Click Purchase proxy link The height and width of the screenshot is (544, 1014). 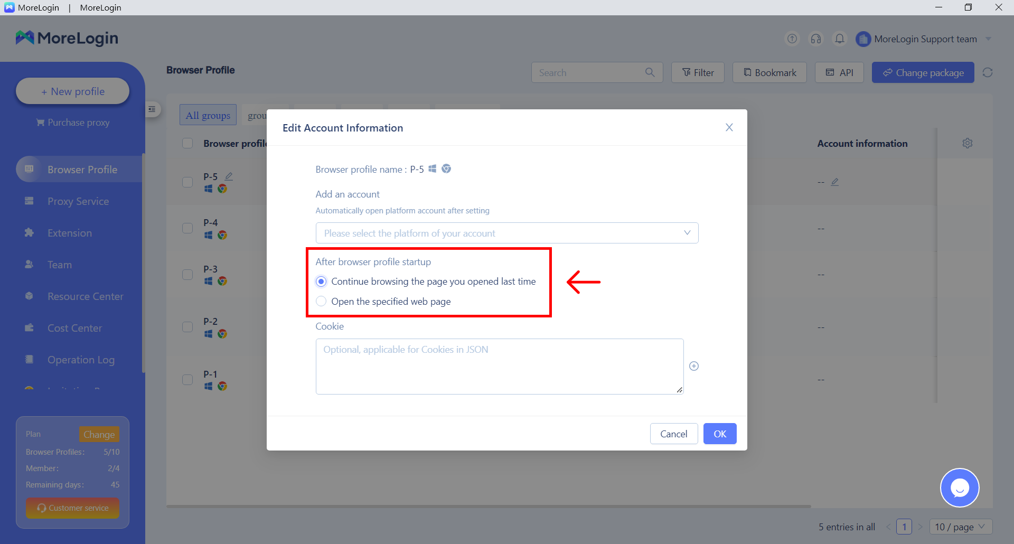point(73,123)
